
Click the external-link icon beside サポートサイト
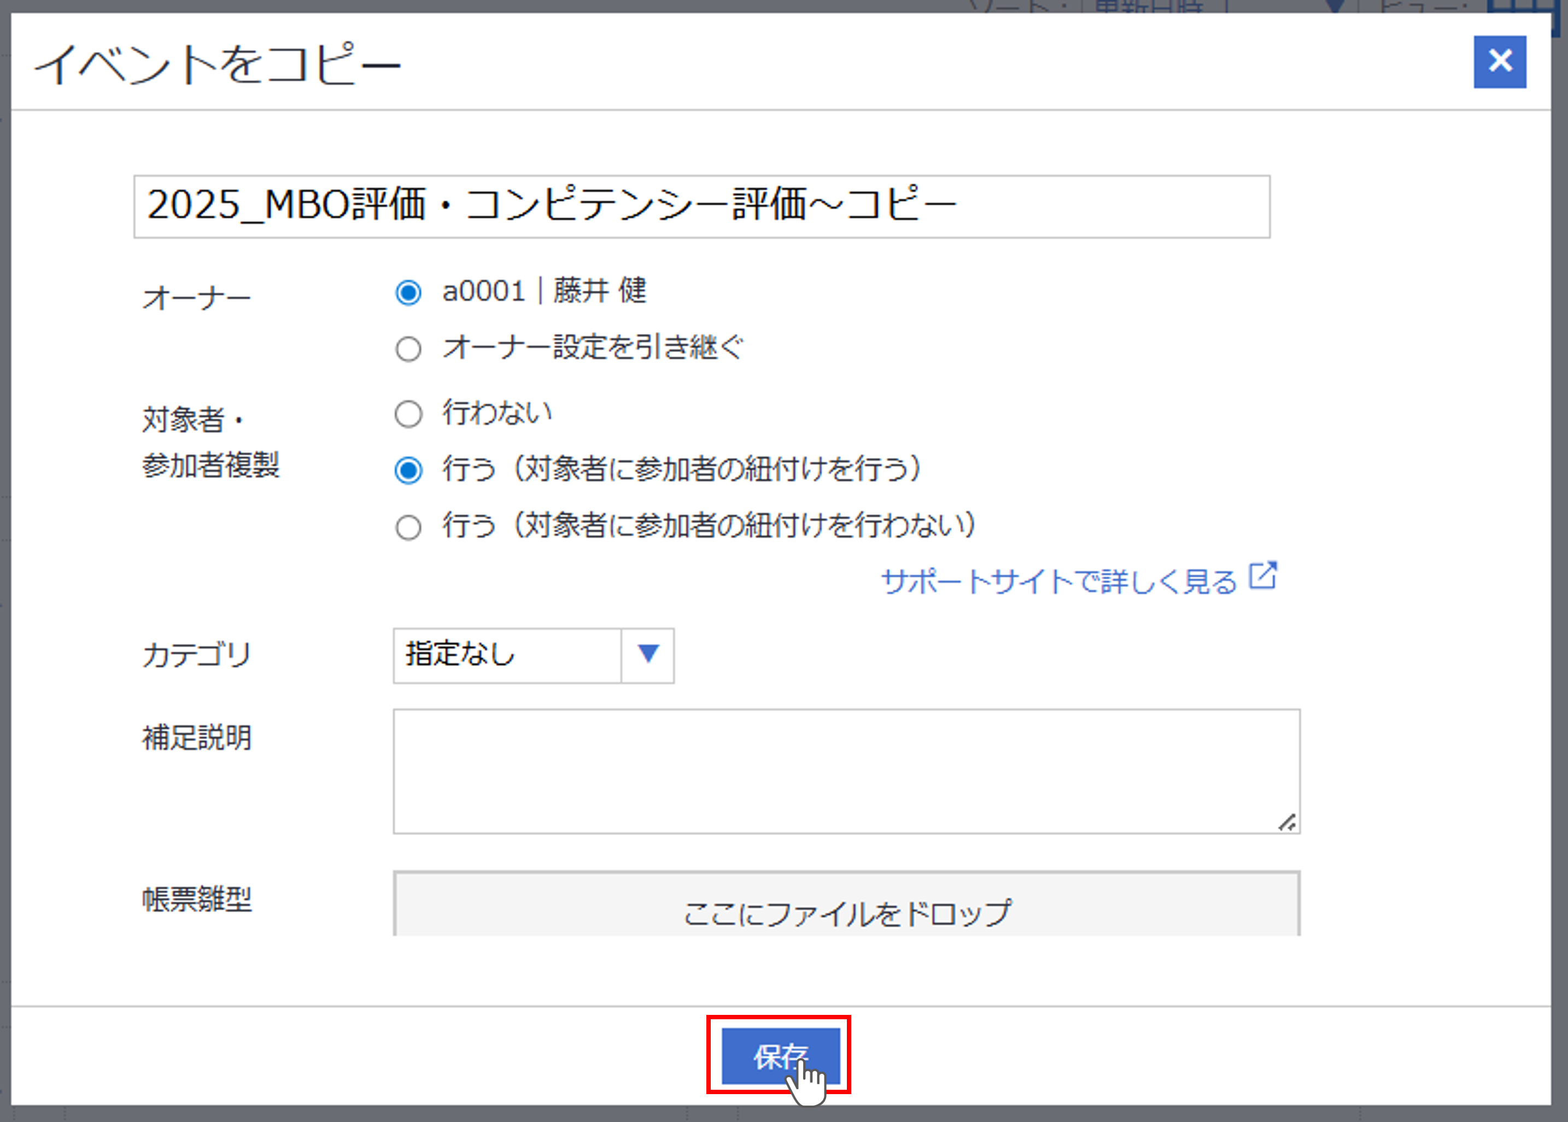[1262, 575]
